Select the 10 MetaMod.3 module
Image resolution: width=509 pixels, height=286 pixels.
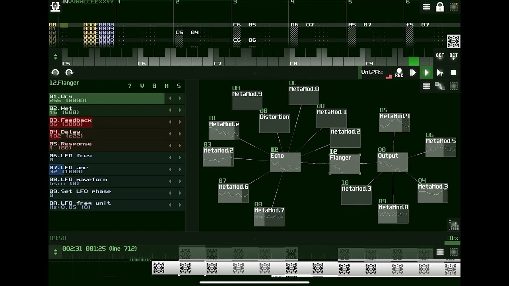(356, 195)
